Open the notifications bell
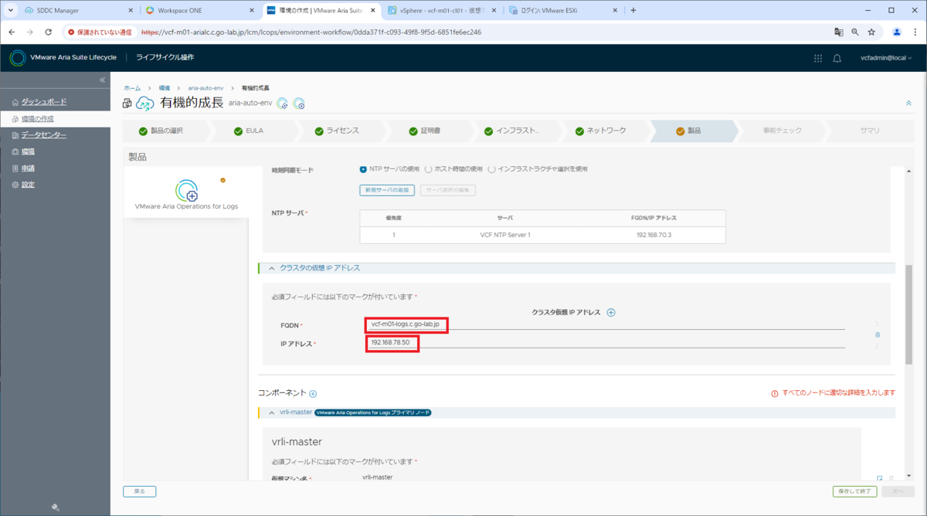927x516 pixels. 837,58
